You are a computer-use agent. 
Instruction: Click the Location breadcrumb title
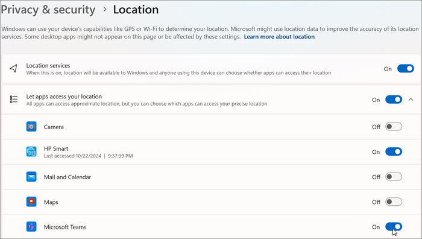point(136,10)
